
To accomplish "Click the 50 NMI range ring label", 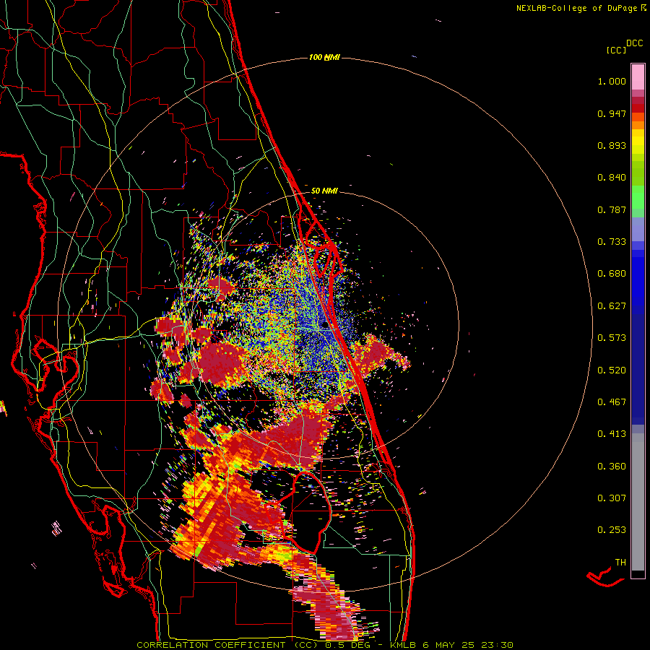I will (x=324, y=191).
